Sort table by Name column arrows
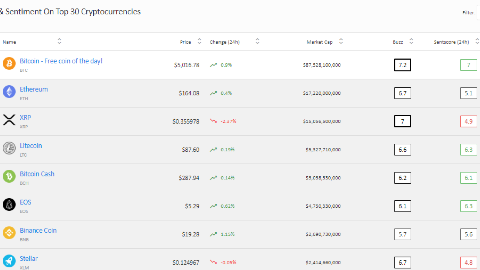480x270 pixels. pyautogui.click(x=59, y=41)
